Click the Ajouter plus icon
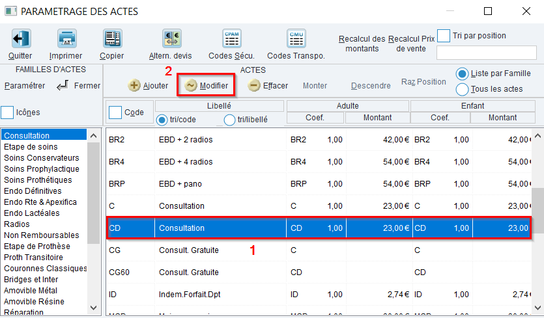 pyautogui.click(x=134, y=85)
